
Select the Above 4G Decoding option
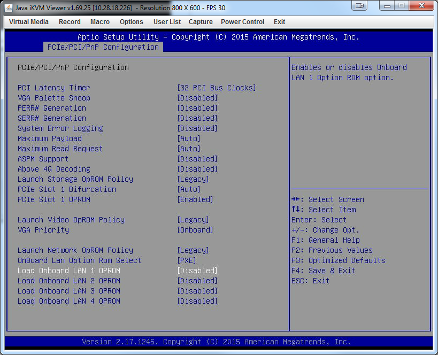click(53, 169)
